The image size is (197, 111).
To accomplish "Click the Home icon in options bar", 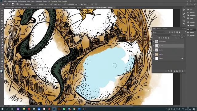I will [3, 4].
